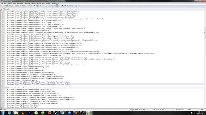The width and height of the screenshot is (206, 115).
Task: Expand hidden system tray icons arrow
Action: point(189,113)
